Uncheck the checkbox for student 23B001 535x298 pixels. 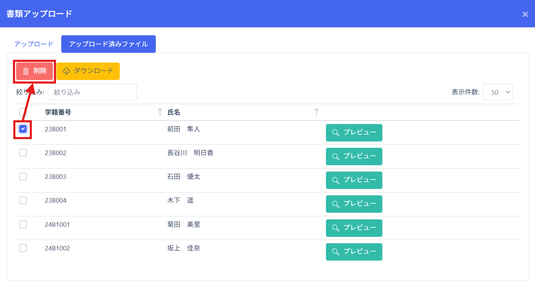23,129
